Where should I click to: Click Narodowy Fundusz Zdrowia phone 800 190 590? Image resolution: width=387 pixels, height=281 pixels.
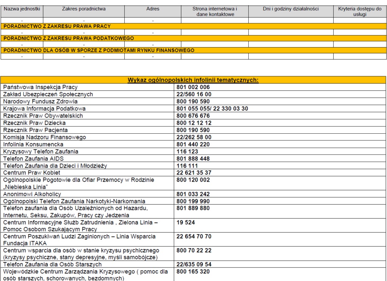pos(193,102)
